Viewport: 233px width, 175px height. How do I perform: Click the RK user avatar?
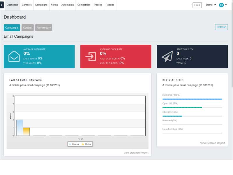pos(221,5)
